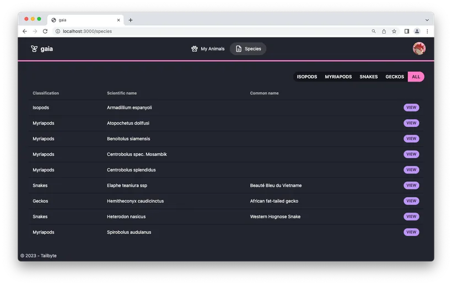Click the Centrobolus spec. Mosambik cell
This screenshot has height=285, width=452.
click(x=137, y=154)
